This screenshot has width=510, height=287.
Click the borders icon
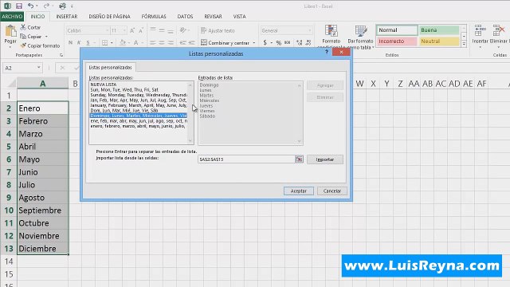[x=104, y=42]
